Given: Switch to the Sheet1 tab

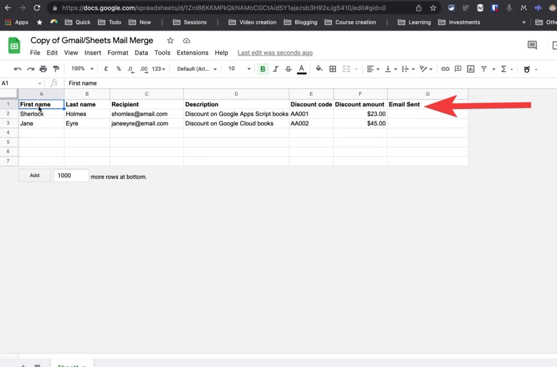Looking at the screenshot, I should click(x=71, y=365).
